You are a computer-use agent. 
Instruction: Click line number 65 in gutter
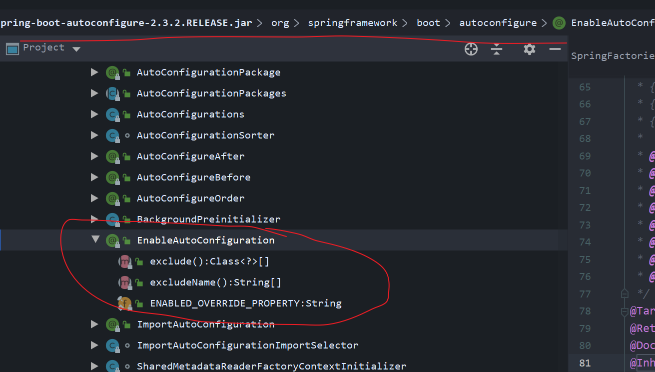click(x=585, y=87)
